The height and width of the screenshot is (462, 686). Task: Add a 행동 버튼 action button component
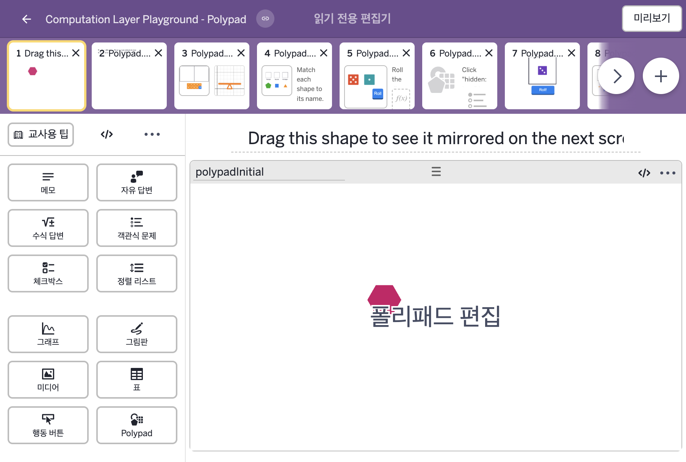(x=48, y=425)
